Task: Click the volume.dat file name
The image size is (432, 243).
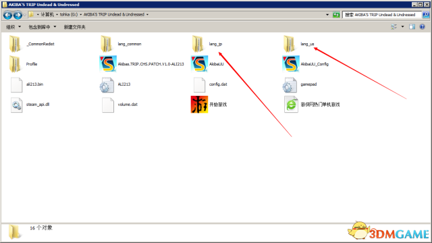Action: pyautogui.click(x=128, y=105)
